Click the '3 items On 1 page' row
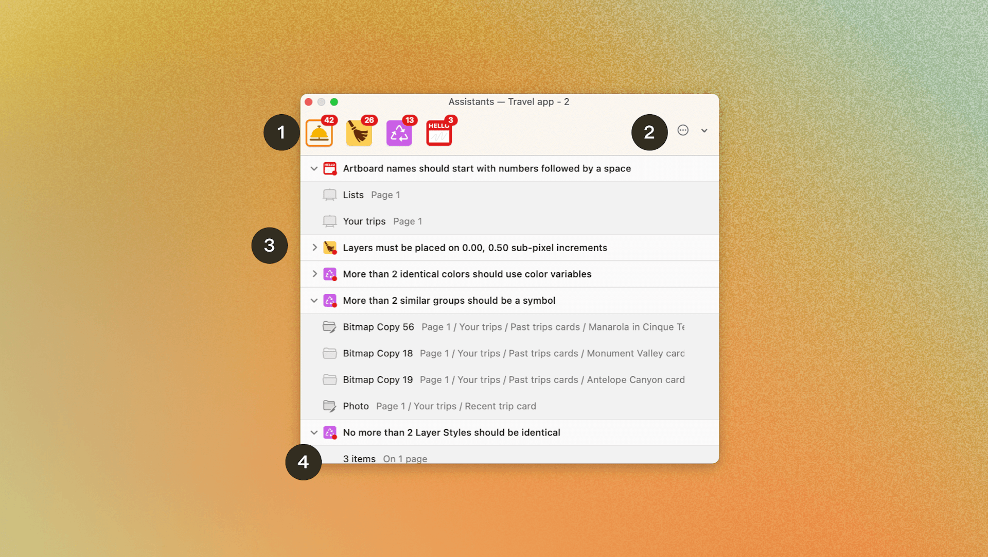Screen dimensions: 988x557 pyautogui.click(x=509, y=455)
